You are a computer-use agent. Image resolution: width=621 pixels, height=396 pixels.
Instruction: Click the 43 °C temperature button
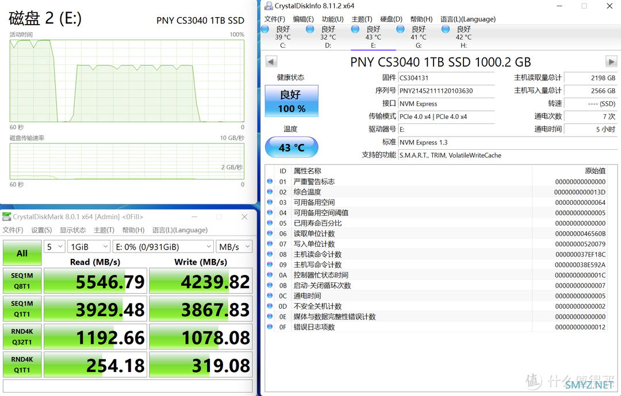292,147
